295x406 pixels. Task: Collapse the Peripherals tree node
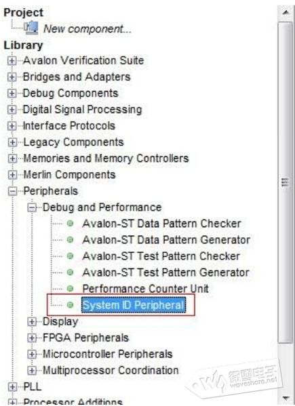tap(12, 191)
